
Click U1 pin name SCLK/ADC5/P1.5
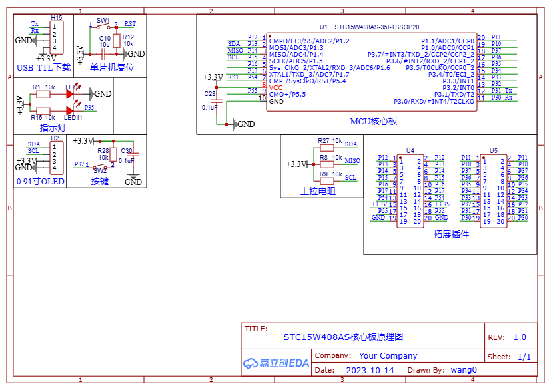296,61
